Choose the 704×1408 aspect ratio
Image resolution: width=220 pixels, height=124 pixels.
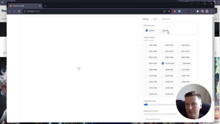[x=151, y=45]
